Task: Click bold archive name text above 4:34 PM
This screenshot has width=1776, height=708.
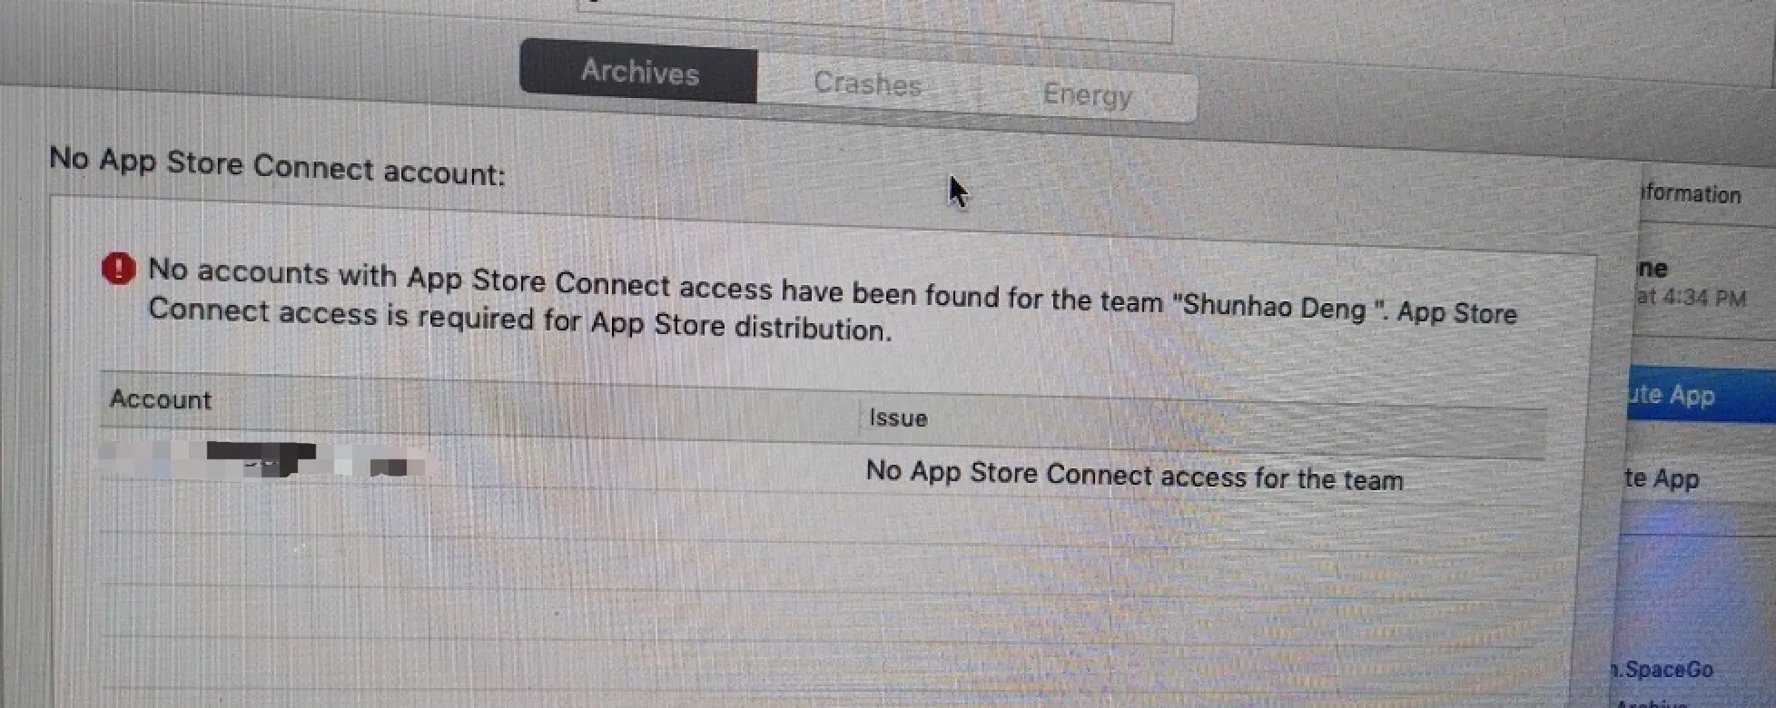Action: [x=1653, y=269]
